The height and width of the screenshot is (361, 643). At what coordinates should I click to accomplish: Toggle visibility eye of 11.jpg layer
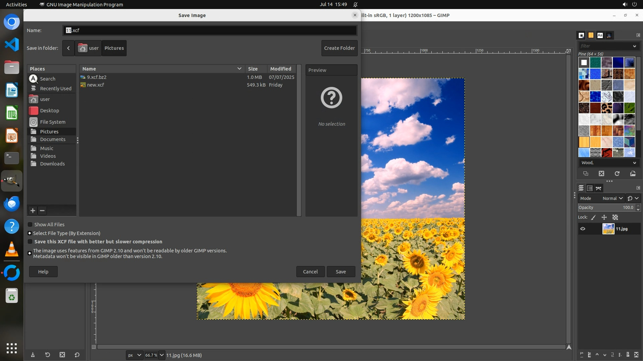click(583, 229)
